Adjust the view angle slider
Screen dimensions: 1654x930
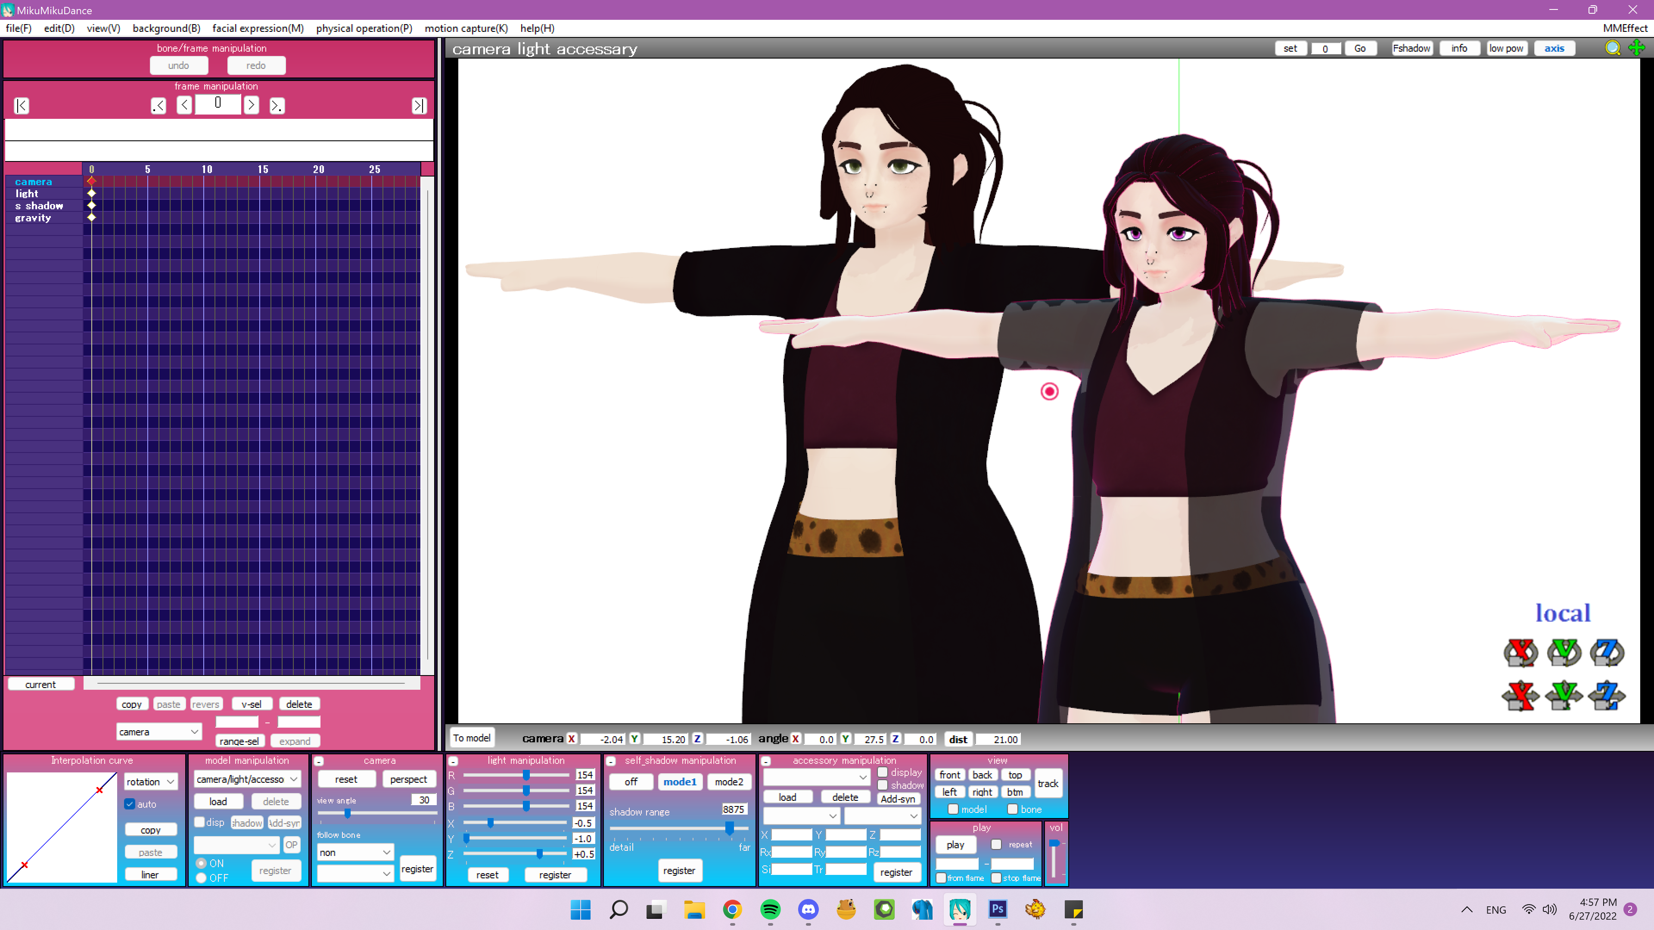(x=347, y=813)
